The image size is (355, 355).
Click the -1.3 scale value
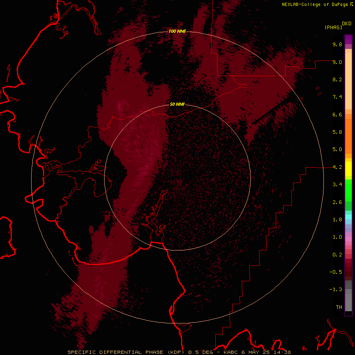tap(336, 290)
